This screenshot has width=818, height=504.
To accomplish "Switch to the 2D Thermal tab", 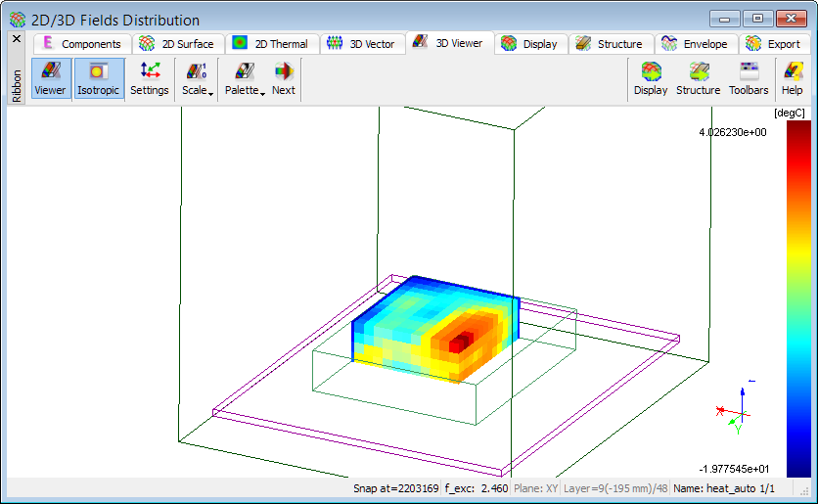I will (x=270, y=44).
